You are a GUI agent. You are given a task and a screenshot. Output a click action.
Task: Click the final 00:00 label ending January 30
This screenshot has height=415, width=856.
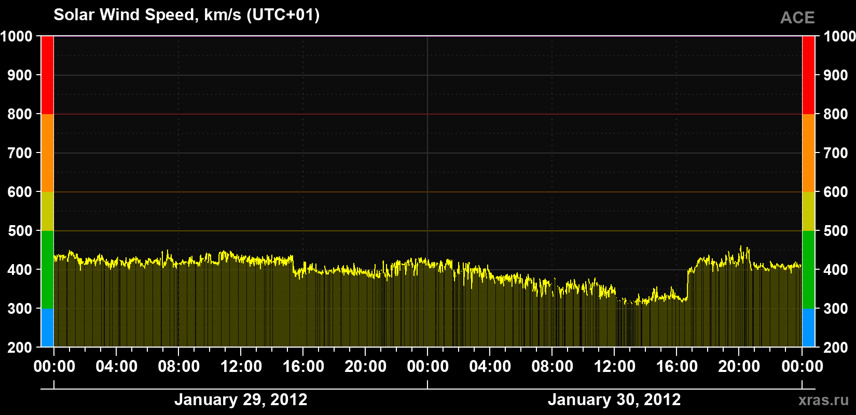(x=803, y=367)
